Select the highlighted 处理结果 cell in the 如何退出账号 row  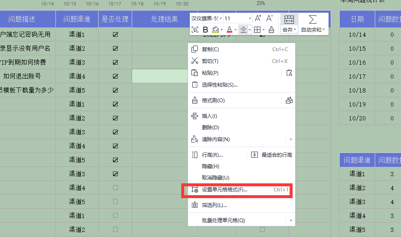click(x=160, y=76)
